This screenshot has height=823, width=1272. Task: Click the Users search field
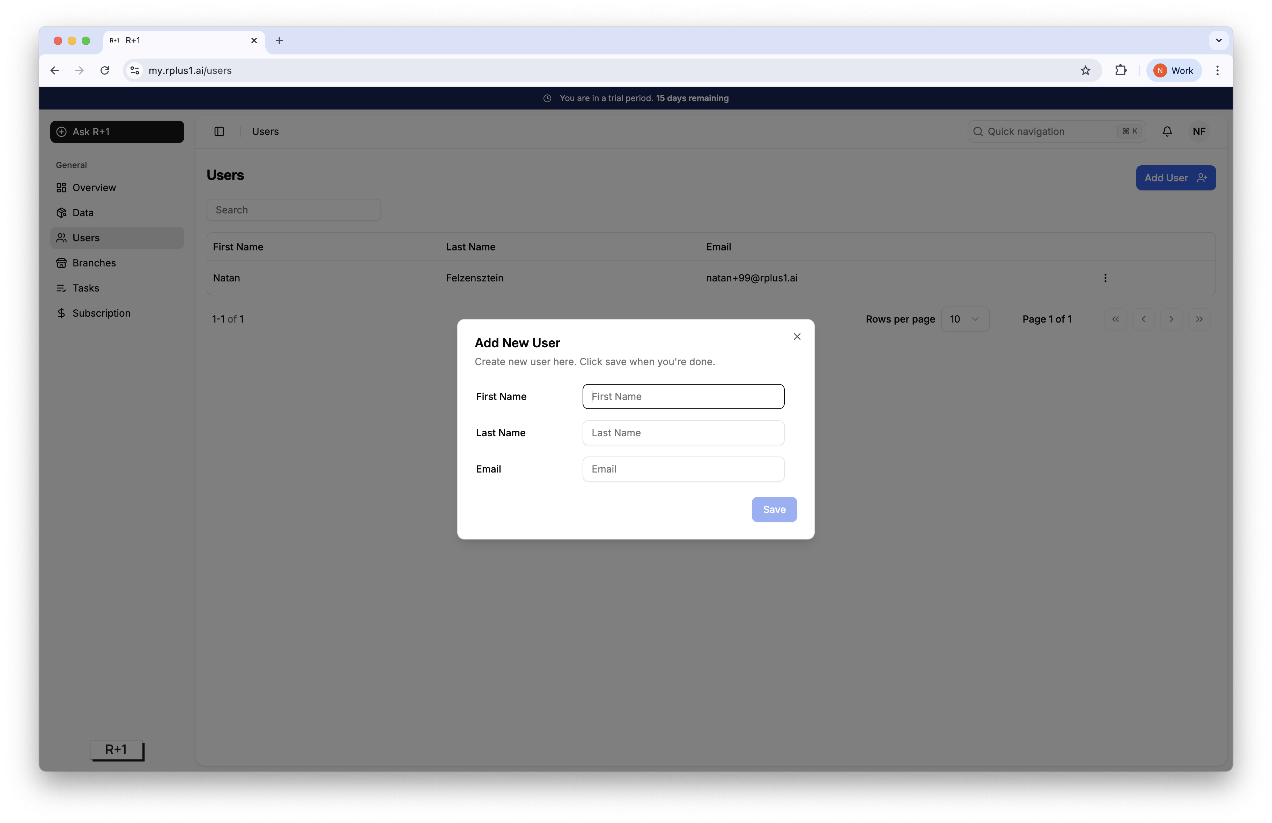(x=294, y=210)
